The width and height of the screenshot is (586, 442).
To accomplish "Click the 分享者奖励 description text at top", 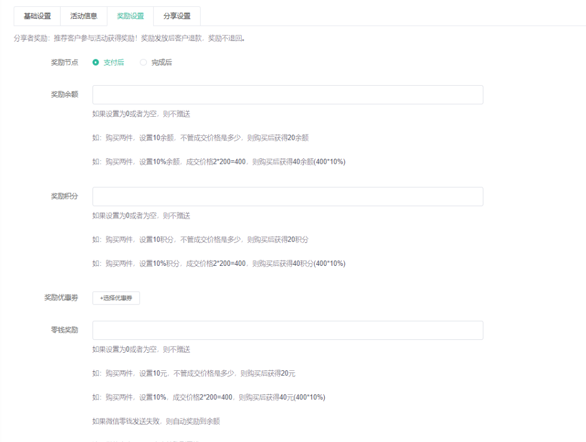I will coord(130,39).
